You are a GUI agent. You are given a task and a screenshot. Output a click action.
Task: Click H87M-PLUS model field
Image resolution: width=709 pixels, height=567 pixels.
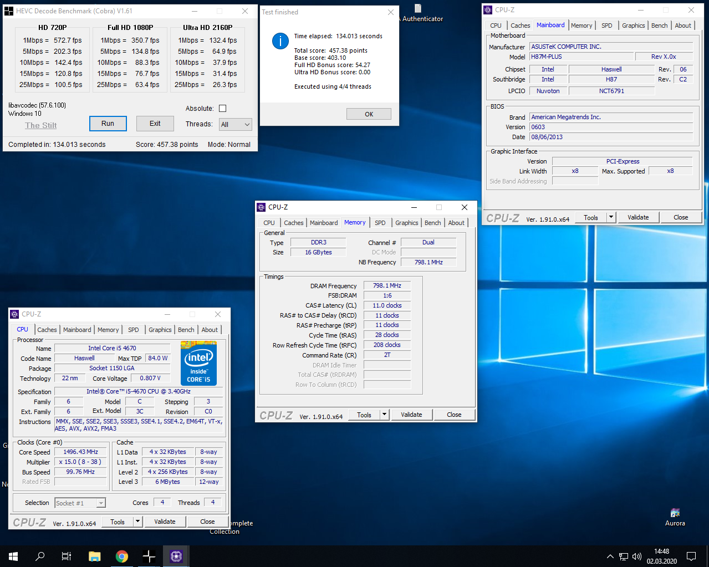coord(582,57)
